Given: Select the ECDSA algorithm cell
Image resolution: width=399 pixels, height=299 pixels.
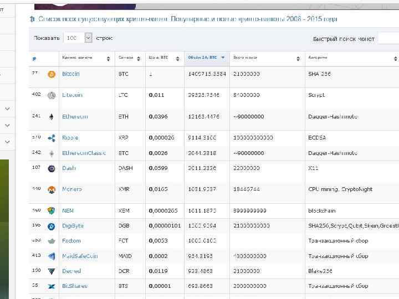Looking at the screenshot, I should [317, 138].
